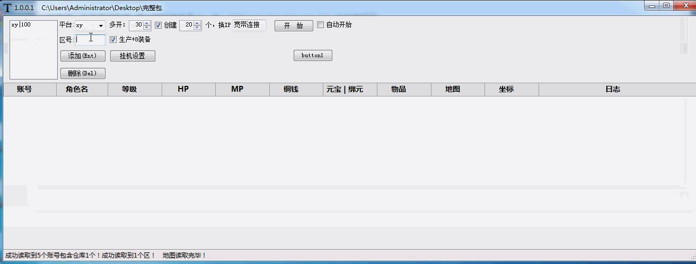Click the 坐标 column header

pyautogui.click(x=512, y=89)
